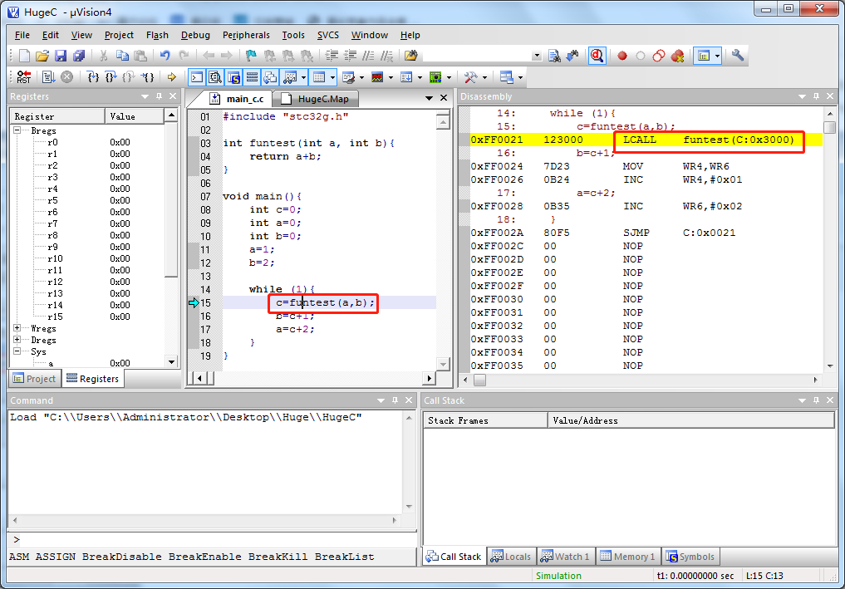
Task: Open the Memory Windows dropdown arrow
Action: tap(332, 77)
